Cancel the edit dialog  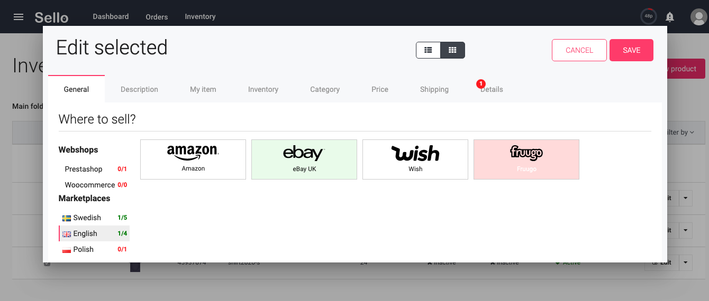pos(579,50)
